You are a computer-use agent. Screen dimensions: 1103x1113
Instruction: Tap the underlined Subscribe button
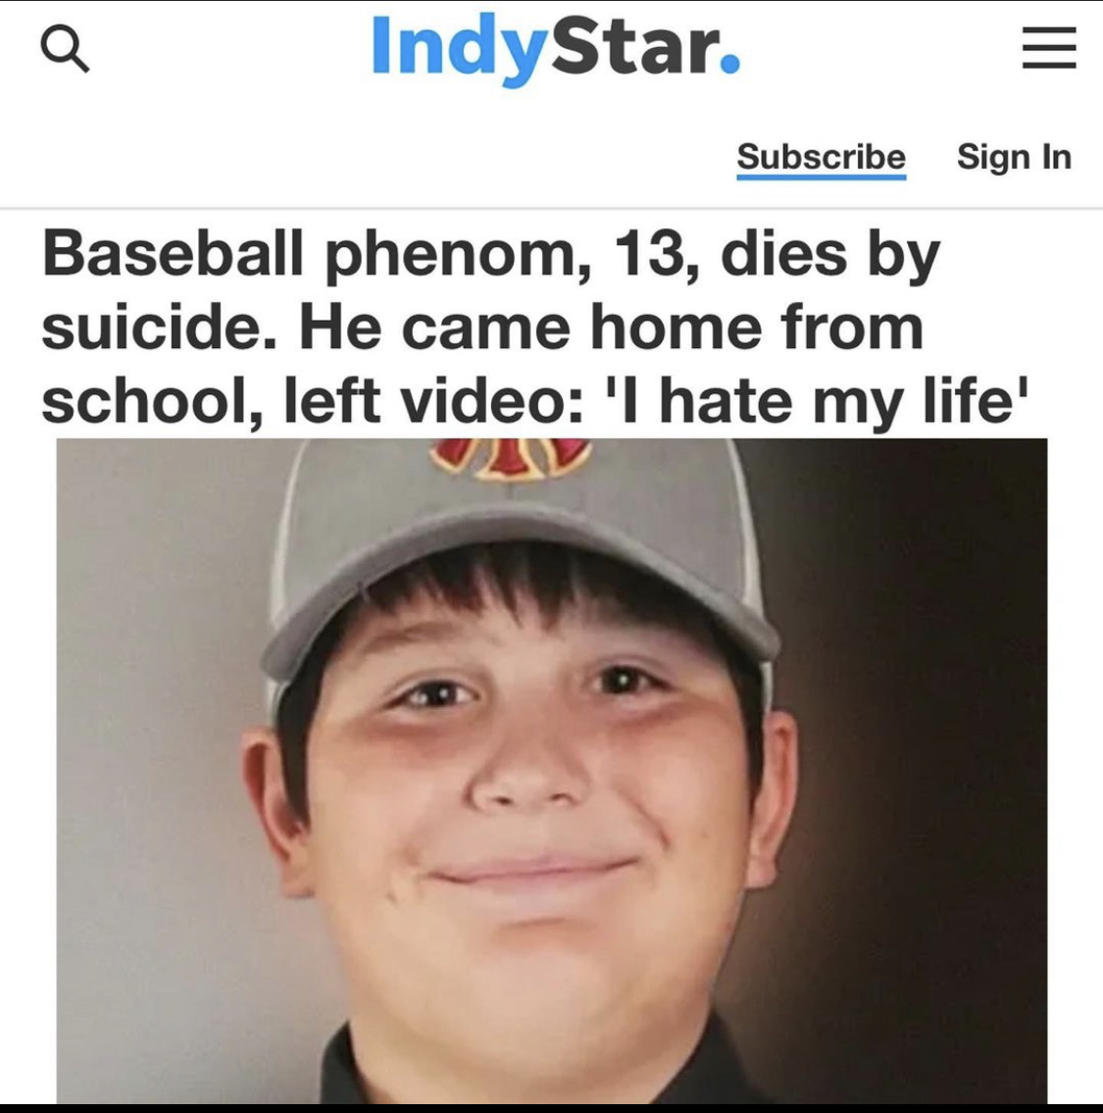coord(822,157)
